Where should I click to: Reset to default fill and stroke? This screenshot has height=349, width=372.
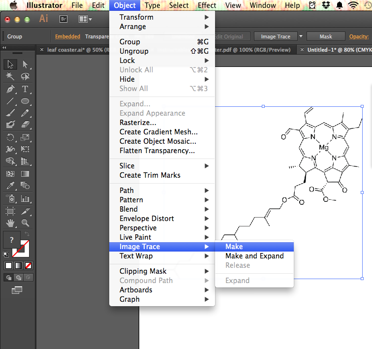(6, 254)
